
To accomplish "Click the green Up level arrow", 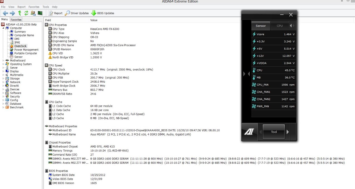I will pyautogui.click(x=19, y=13).
